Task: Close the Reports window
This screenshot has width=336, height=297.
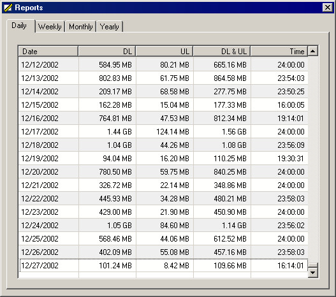Action: point(328,8)
